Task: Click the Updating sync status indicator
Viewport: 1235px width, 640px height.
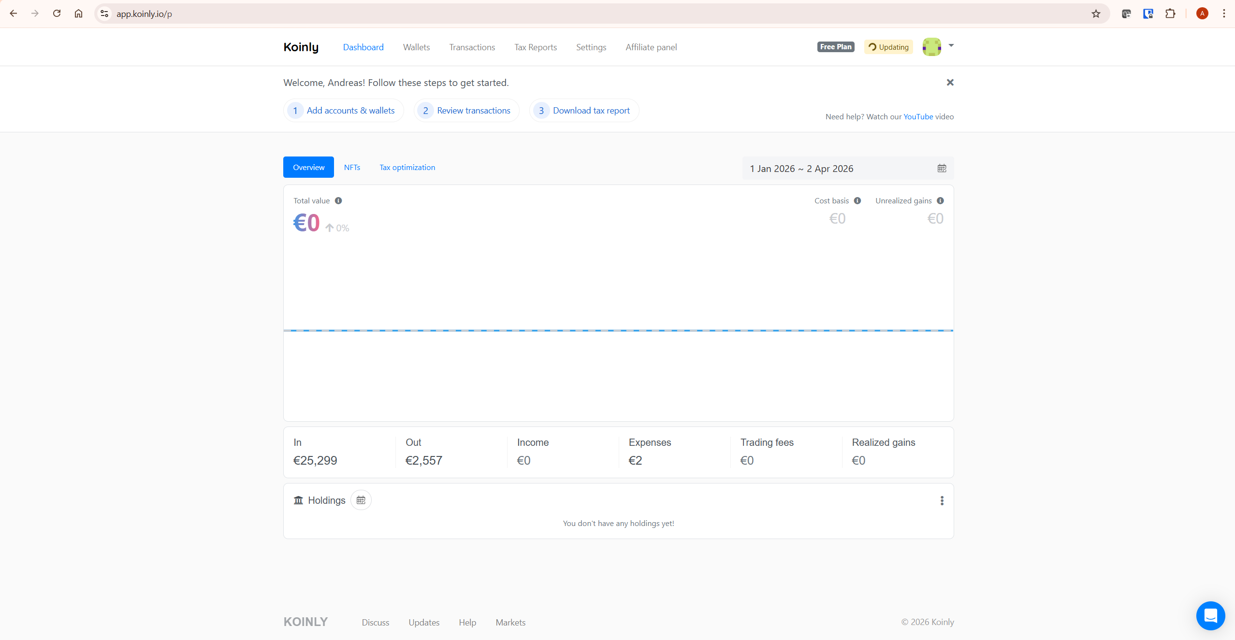Action: pyautogui.click(x=888, y=47)
